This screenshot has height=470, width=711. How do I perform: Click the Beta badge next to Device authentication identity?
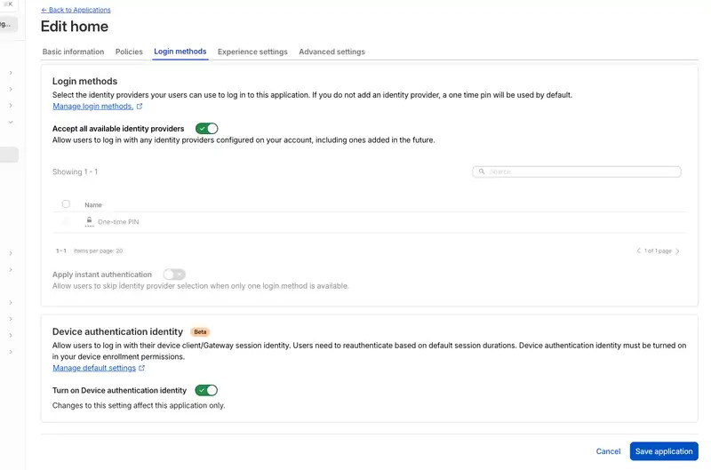[200, 331]
